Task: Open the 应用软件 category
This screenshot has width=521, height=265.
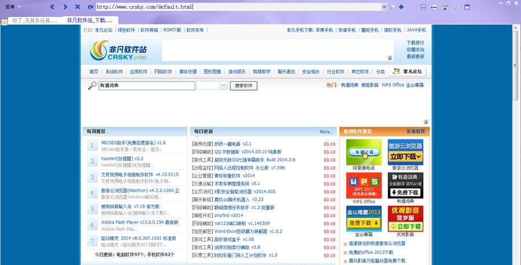Action: pos(138,71)
